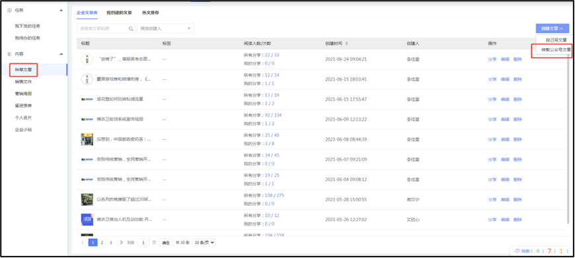The width and height of the screenshot is (575, 258).
Task: Go to previous page using the left arrow
Action: tap(83, 242)
